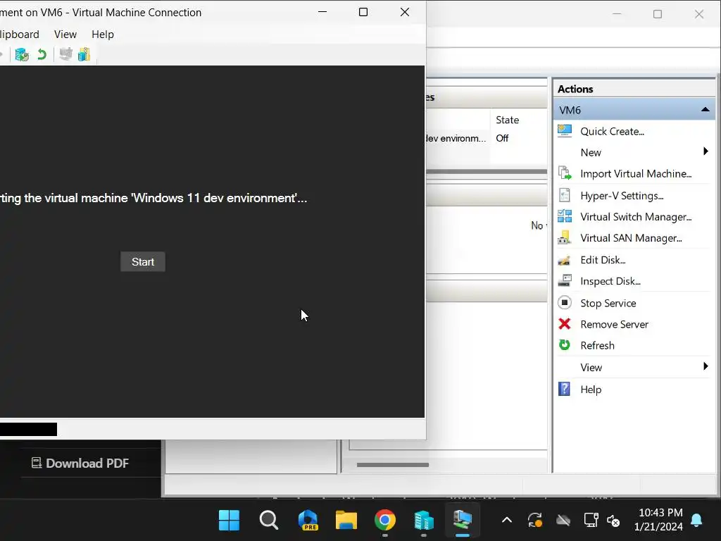Open the Windows Start menu
The width and height of the screenshot is (721, 541).
point(229,521)
